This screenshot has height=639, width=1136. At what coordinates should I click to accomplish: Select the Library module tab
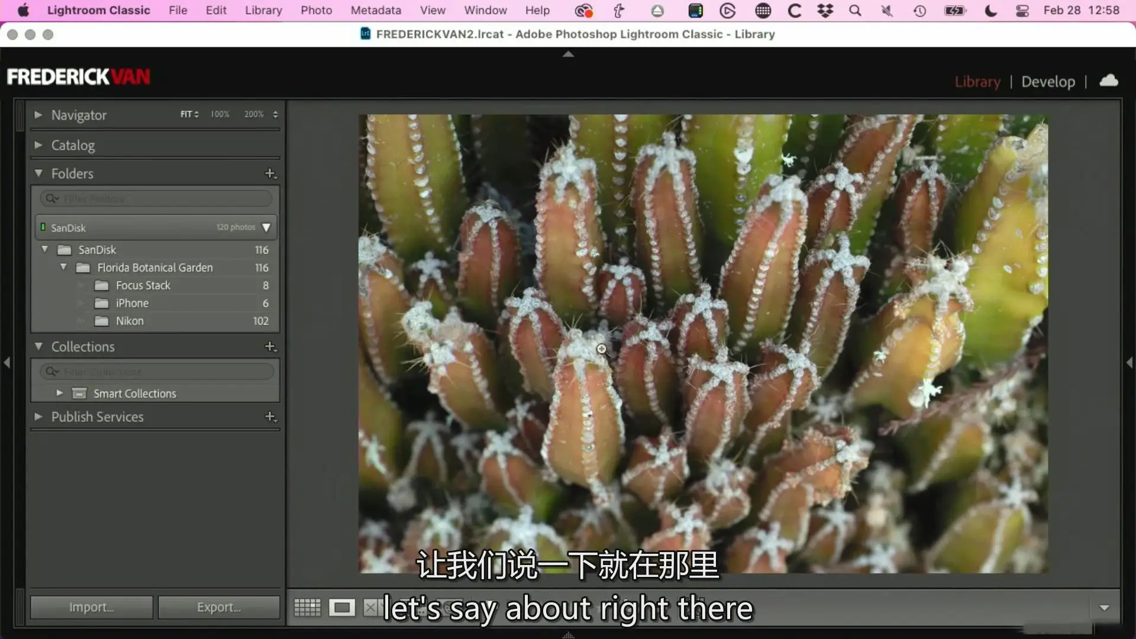click(977, 82)
